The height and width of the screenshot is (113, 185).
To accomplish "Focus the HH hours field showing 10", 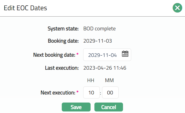I will tap(91, 93).
